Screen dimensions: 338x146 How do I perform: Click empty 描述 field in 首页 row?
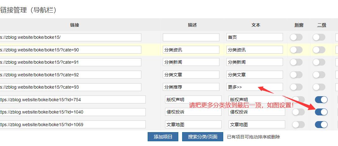click(x=191, y=38)
